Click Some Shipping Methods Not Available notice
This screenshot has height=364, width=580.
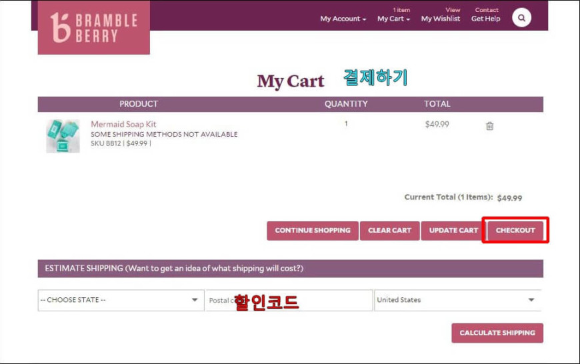[164, 134]
